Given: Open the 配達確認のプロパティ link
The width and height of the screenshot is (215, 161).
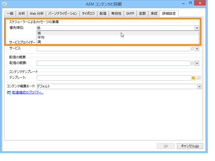Looking at the screenshot, I should pos(28,92).
